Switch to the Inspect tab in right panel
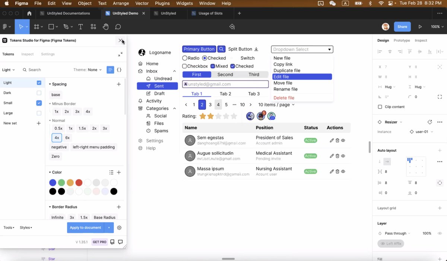This screenshot has height=261, width=447. pyautogui.click(x=421, y=40)
